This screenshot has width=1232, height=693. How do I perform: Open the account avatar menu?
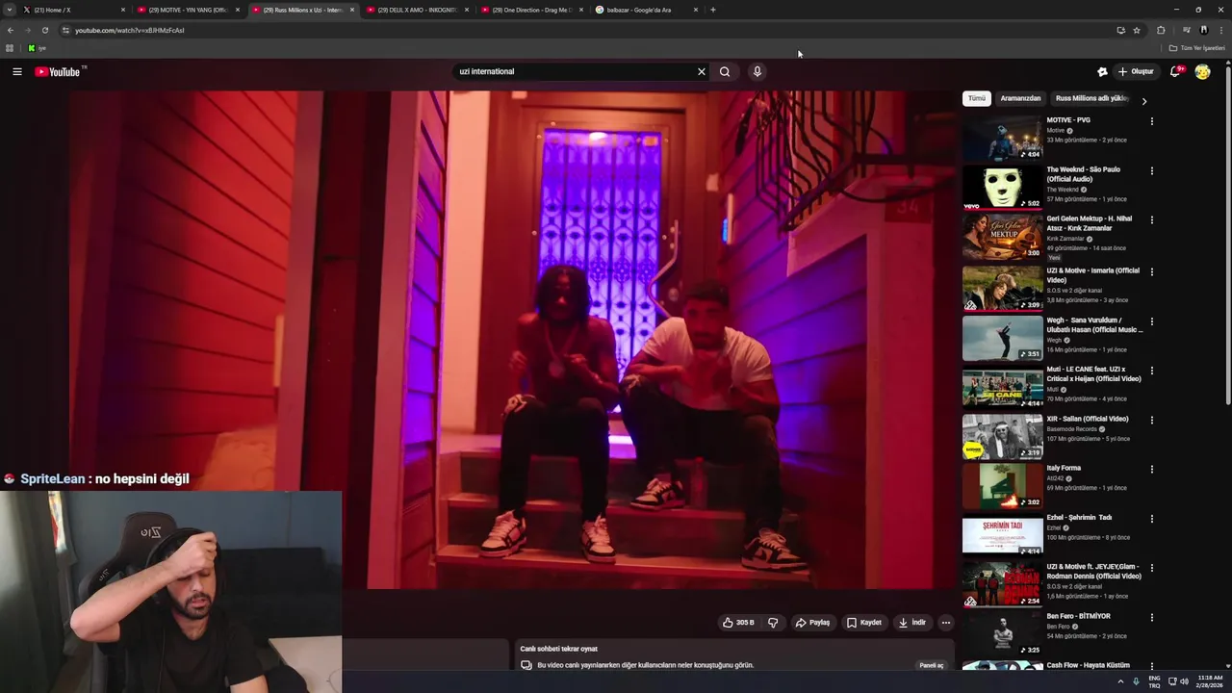pos(1202,71)
